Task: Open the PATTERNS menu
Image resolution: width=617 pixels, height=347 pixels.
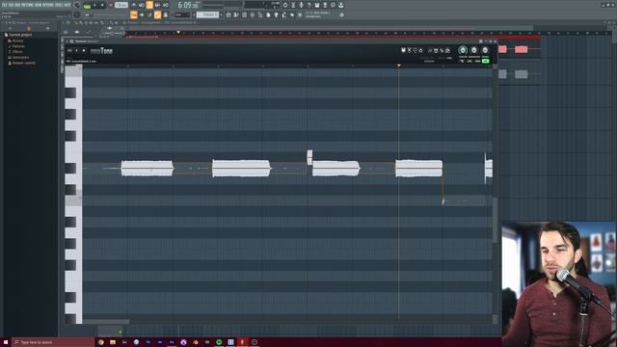Action: (26, 5)
